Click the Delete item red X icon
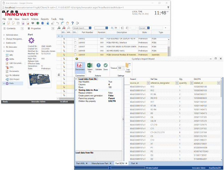Image resolution: width=224 pixels, height=170 pixels. [x=28, y=23]
